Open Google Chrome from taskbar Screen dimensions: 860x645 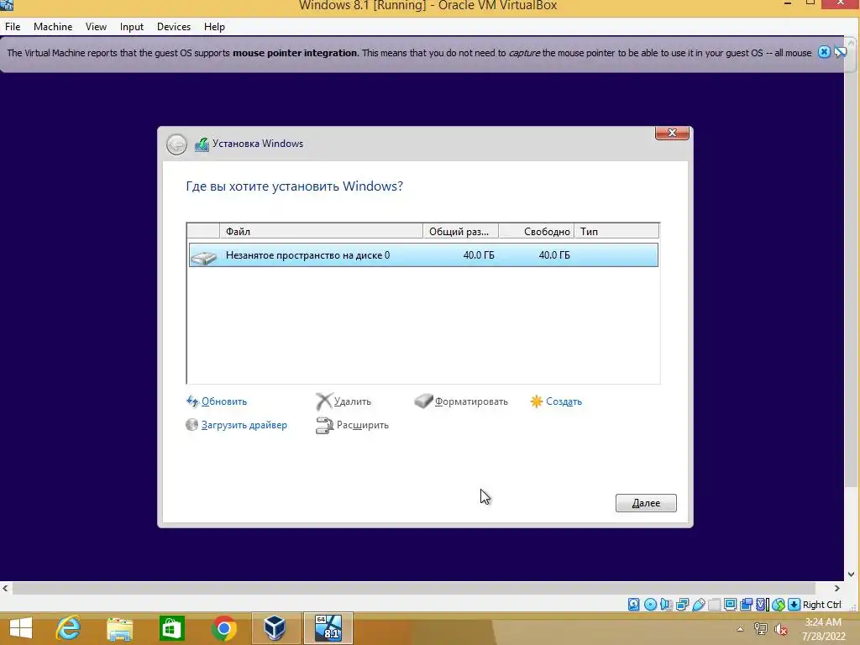click(223, 628)
